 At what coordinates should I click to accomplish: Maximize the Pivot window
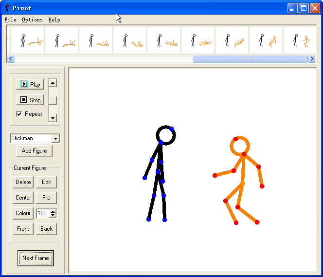[304, 8]
